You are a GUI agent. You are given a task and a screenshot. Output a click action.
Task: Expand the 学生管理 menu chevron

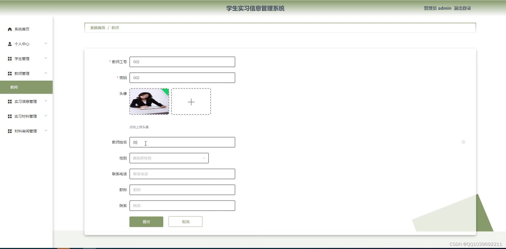(x=46, y=58)
